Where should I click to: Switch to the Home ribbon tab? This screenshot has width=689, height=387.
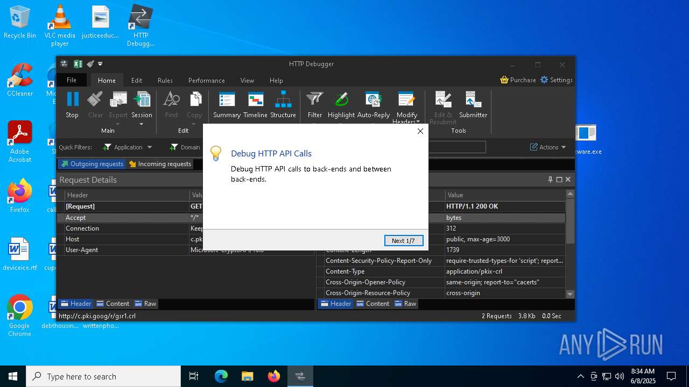107,80
